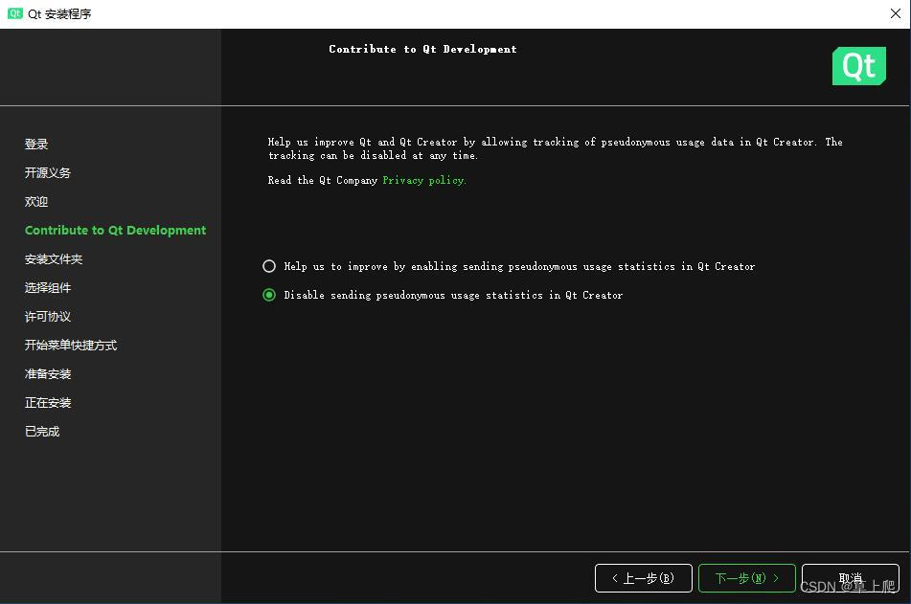The height and width of the screenshot is (604, 911).
Task: Select 选择组件 step in the sidebar
Action: click(47, 287)
